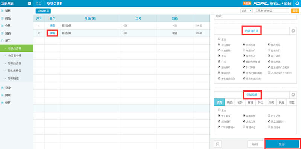Click 编辑 for cashier 1001
301x149 pixels.
point(52,26)
